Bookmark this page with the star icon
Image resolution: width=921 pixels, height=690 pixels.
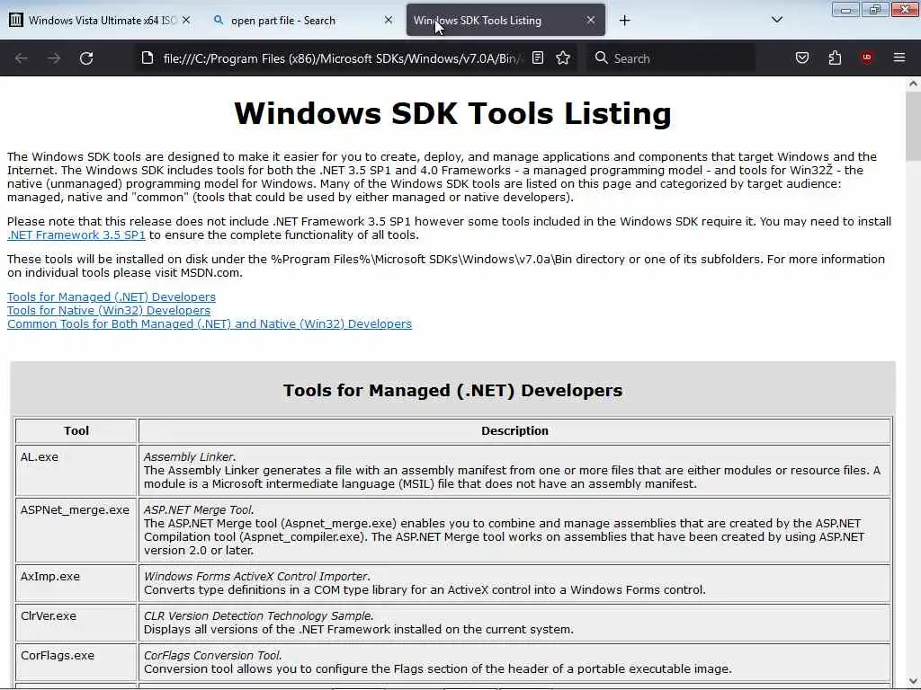click(x=563, y=57)
